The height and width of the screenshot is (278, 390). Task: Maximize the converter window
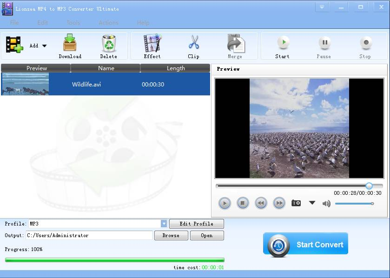pos(361,7)
